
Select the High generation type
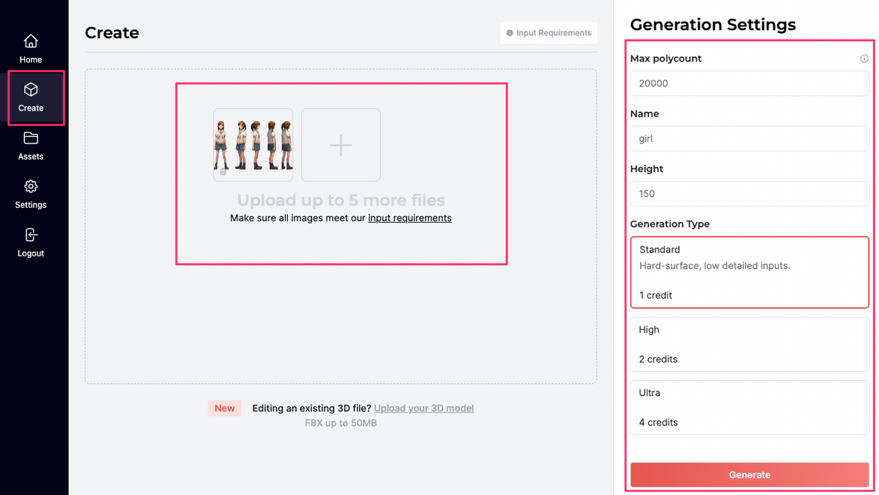pyautogui.click(x=749, y=344)
